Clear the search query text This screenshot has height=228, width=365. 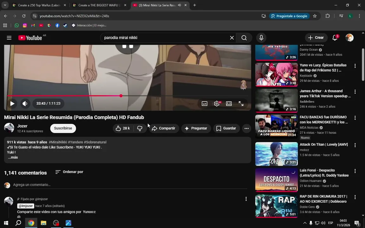point(232,38)
